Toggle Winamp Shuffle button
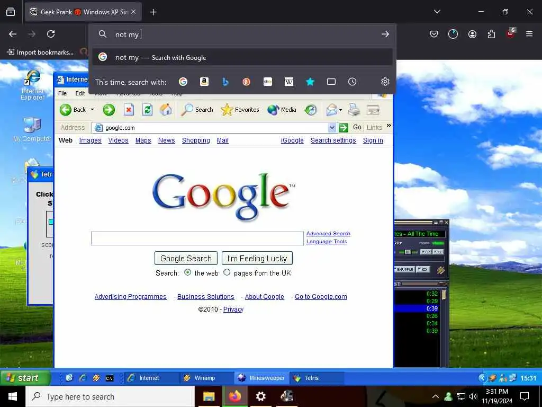 (x=404, y=269)
